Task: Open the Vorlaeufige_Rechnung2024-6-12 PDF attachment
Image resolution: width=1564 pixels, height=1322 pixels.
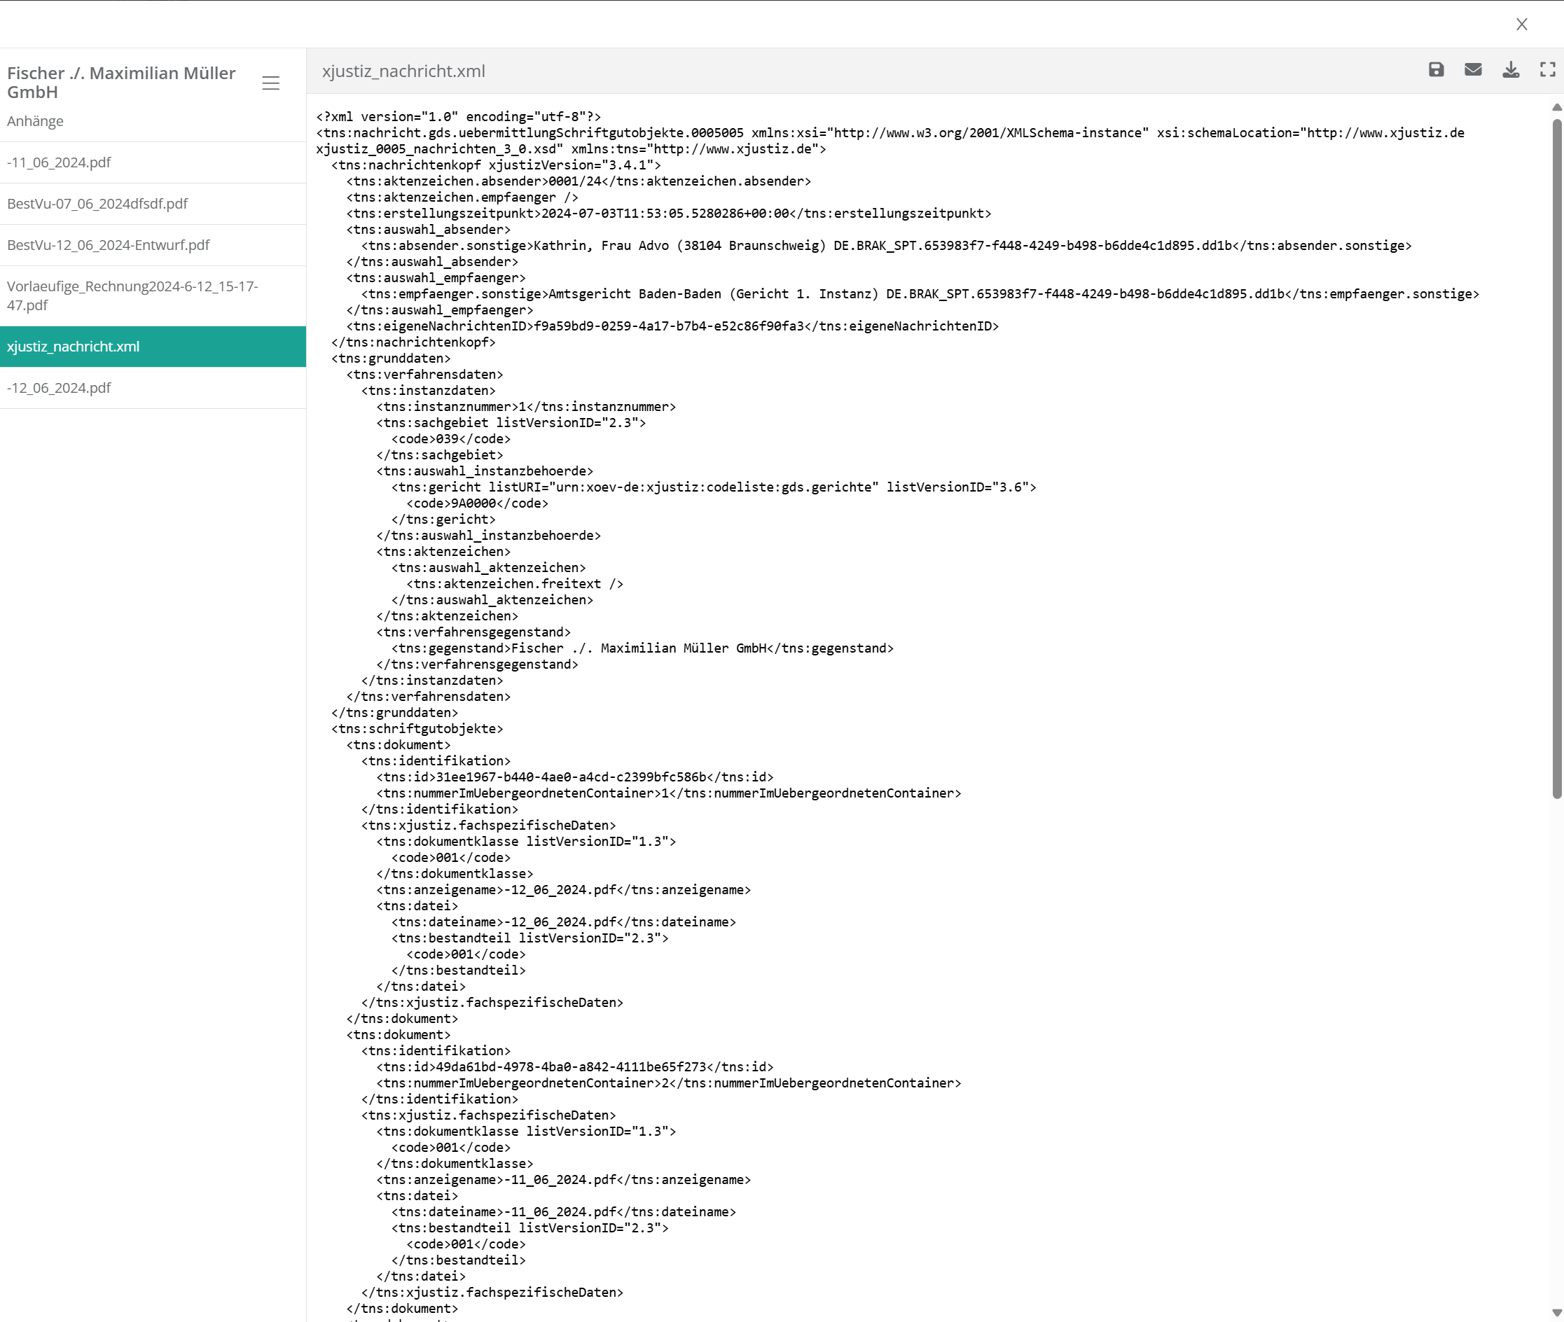Action: (132, 295)
